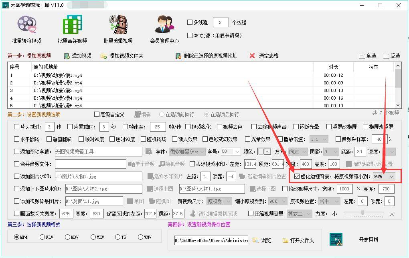Click the 删除已选择的原视频地址 icon

pos(178,56)
